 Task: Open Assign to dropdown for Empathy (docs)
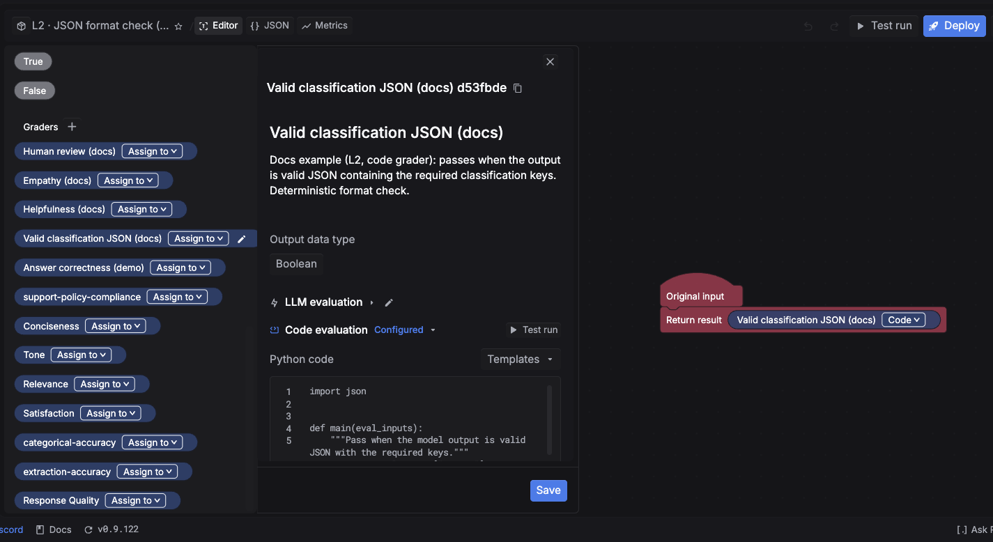(128, 180)
